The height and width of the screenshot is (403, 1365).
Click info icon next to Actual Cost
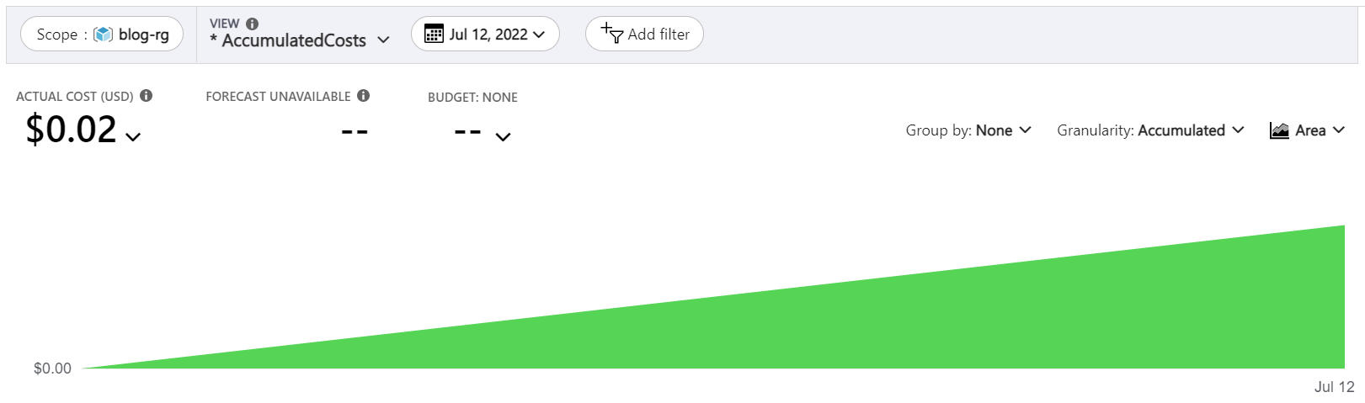pos(147,96)
